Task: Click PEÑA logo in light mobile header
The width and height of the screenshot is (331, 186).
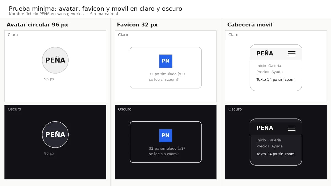Action: click(x=265, y=53)
